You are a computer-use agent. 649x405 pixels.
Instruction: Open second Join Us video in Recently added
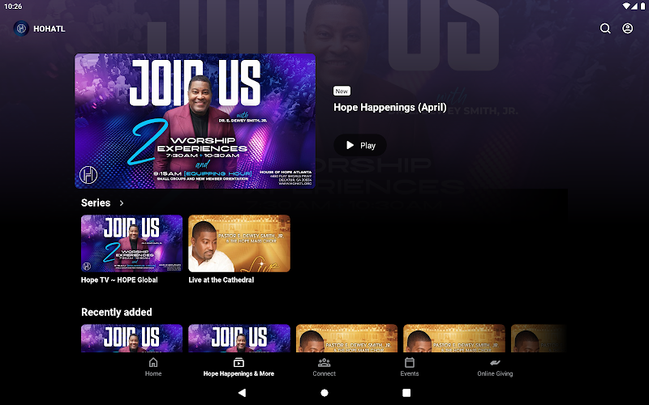coord(239,339)
